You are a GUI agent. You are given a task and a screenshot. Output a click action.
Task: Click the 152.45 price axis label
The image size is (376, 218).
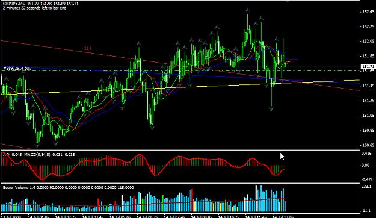click(x=369, y=12)
